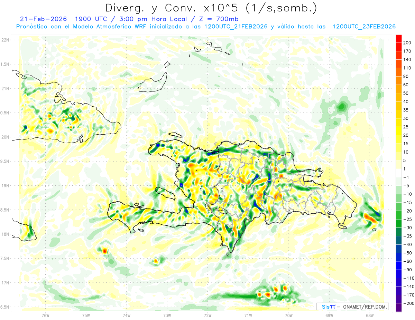Click the '19N' latitude label
The width and height of the screenshot is (415, 320).
tap(6, 186)
